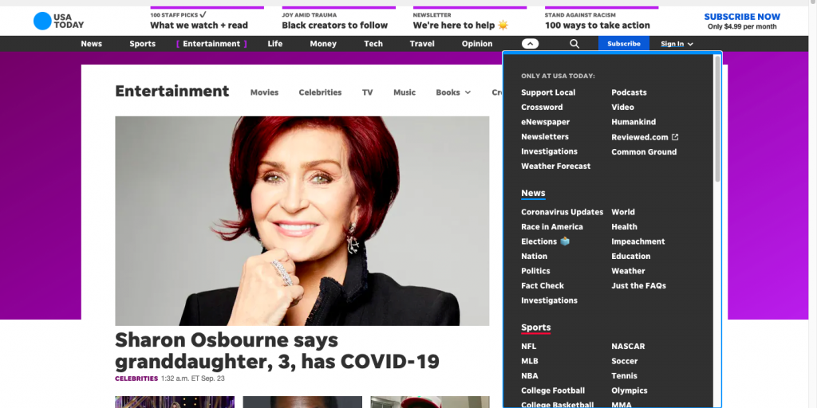Screen dimensions: 817x408
Task: Open the Crossword link
Action: click(x=542, y=108)
